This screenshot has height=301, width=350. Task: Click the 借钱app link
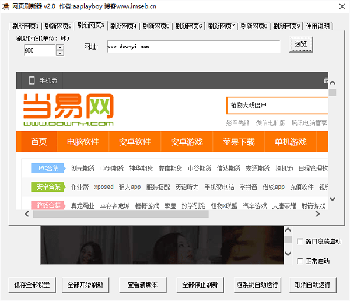(274, 187)
